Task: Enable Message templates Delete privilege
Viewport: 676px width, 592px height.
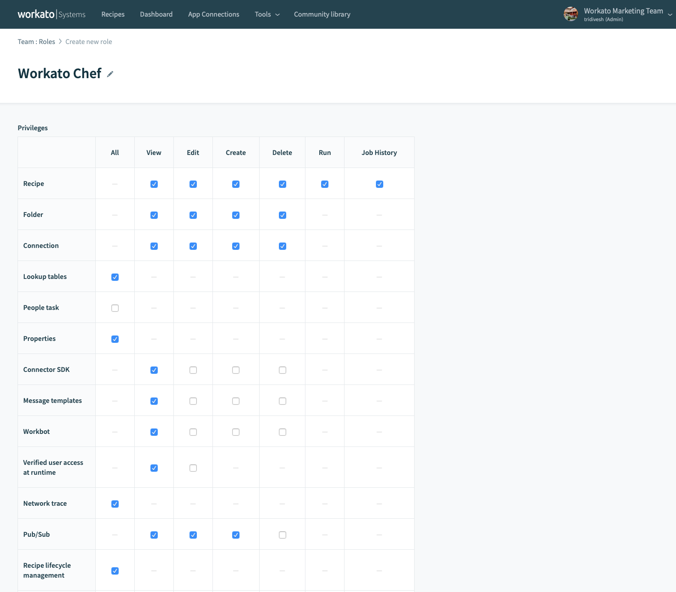Action: click(x=283, y=401)
